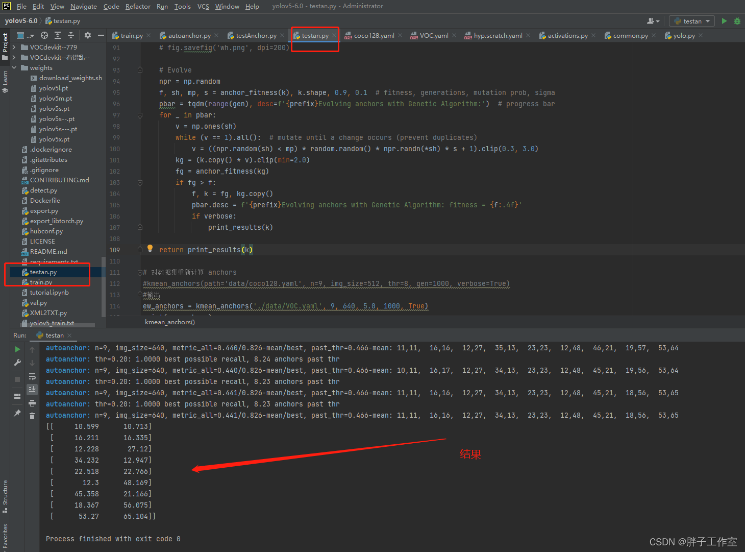Image resolution: width=745 pixels, height=552 pixels.
Task: Hide the Project tool window
Action: 101,35
